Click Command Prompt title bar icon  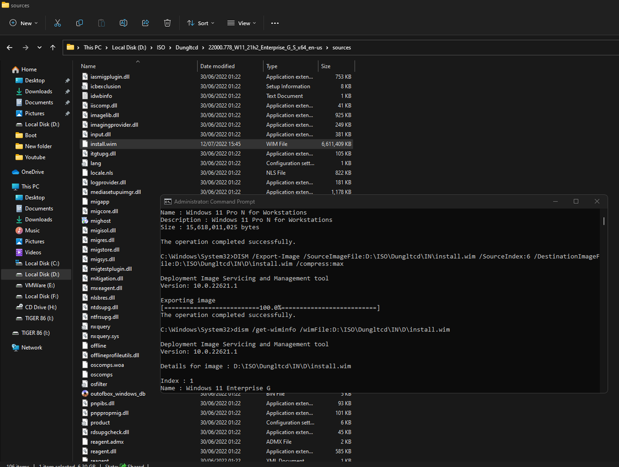[x=168, y=201]
